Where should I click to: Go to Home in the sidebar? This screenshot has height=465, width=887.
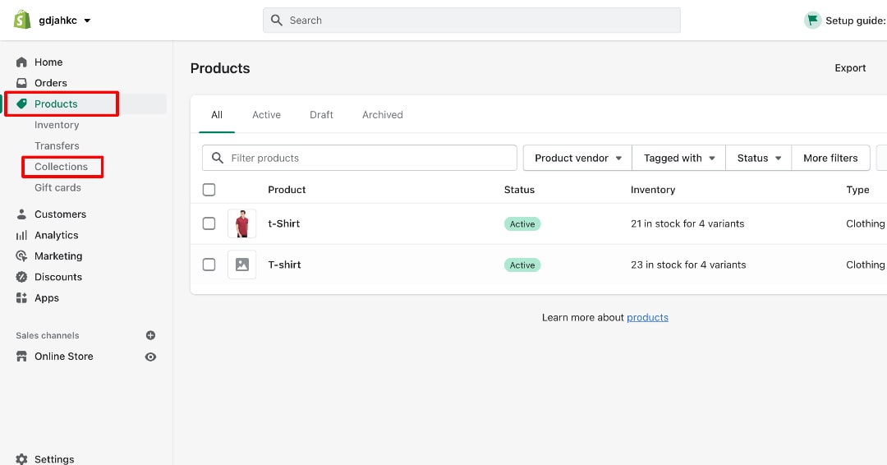pos(48,62)
